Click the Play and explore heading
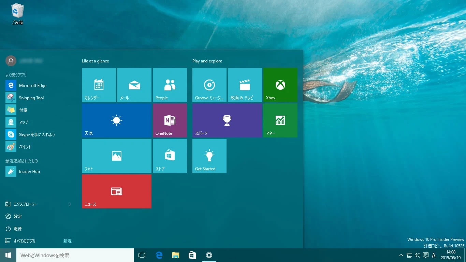 tap(207, 61)
